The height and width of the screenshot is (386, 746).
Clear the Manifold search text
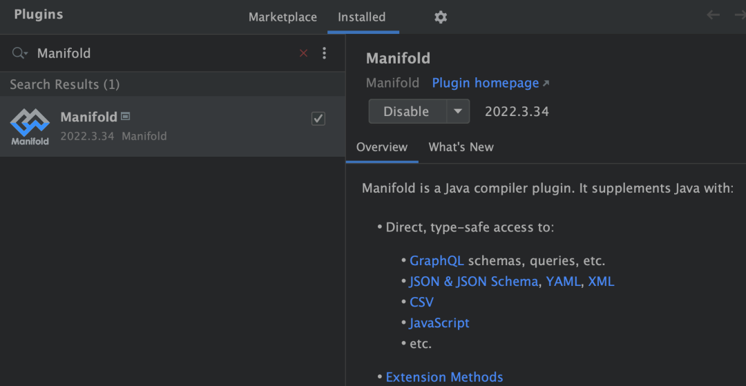(x=303, y=53)
